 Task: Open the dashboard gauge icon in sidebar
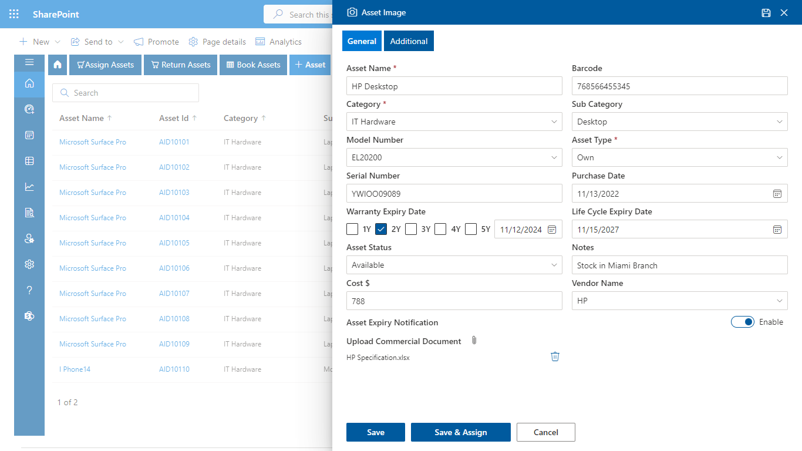(29, 109)
